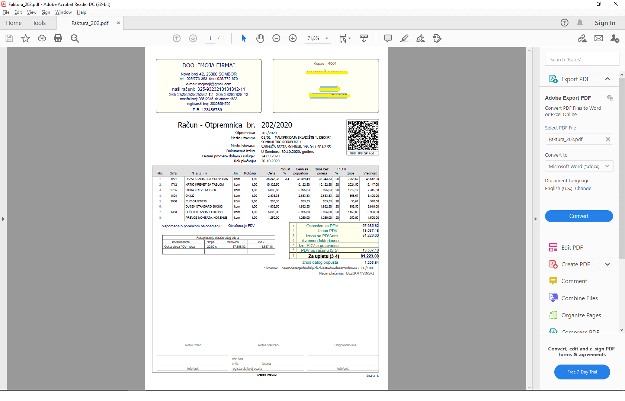The image size is (625, 401).
Task: Open the Sign menu
Action: pyautogui.click(x=46, y=12)
